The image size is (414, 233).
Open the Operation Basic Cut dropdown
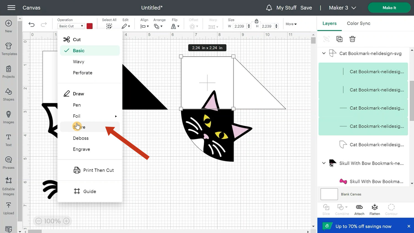[x=71, y=26]
